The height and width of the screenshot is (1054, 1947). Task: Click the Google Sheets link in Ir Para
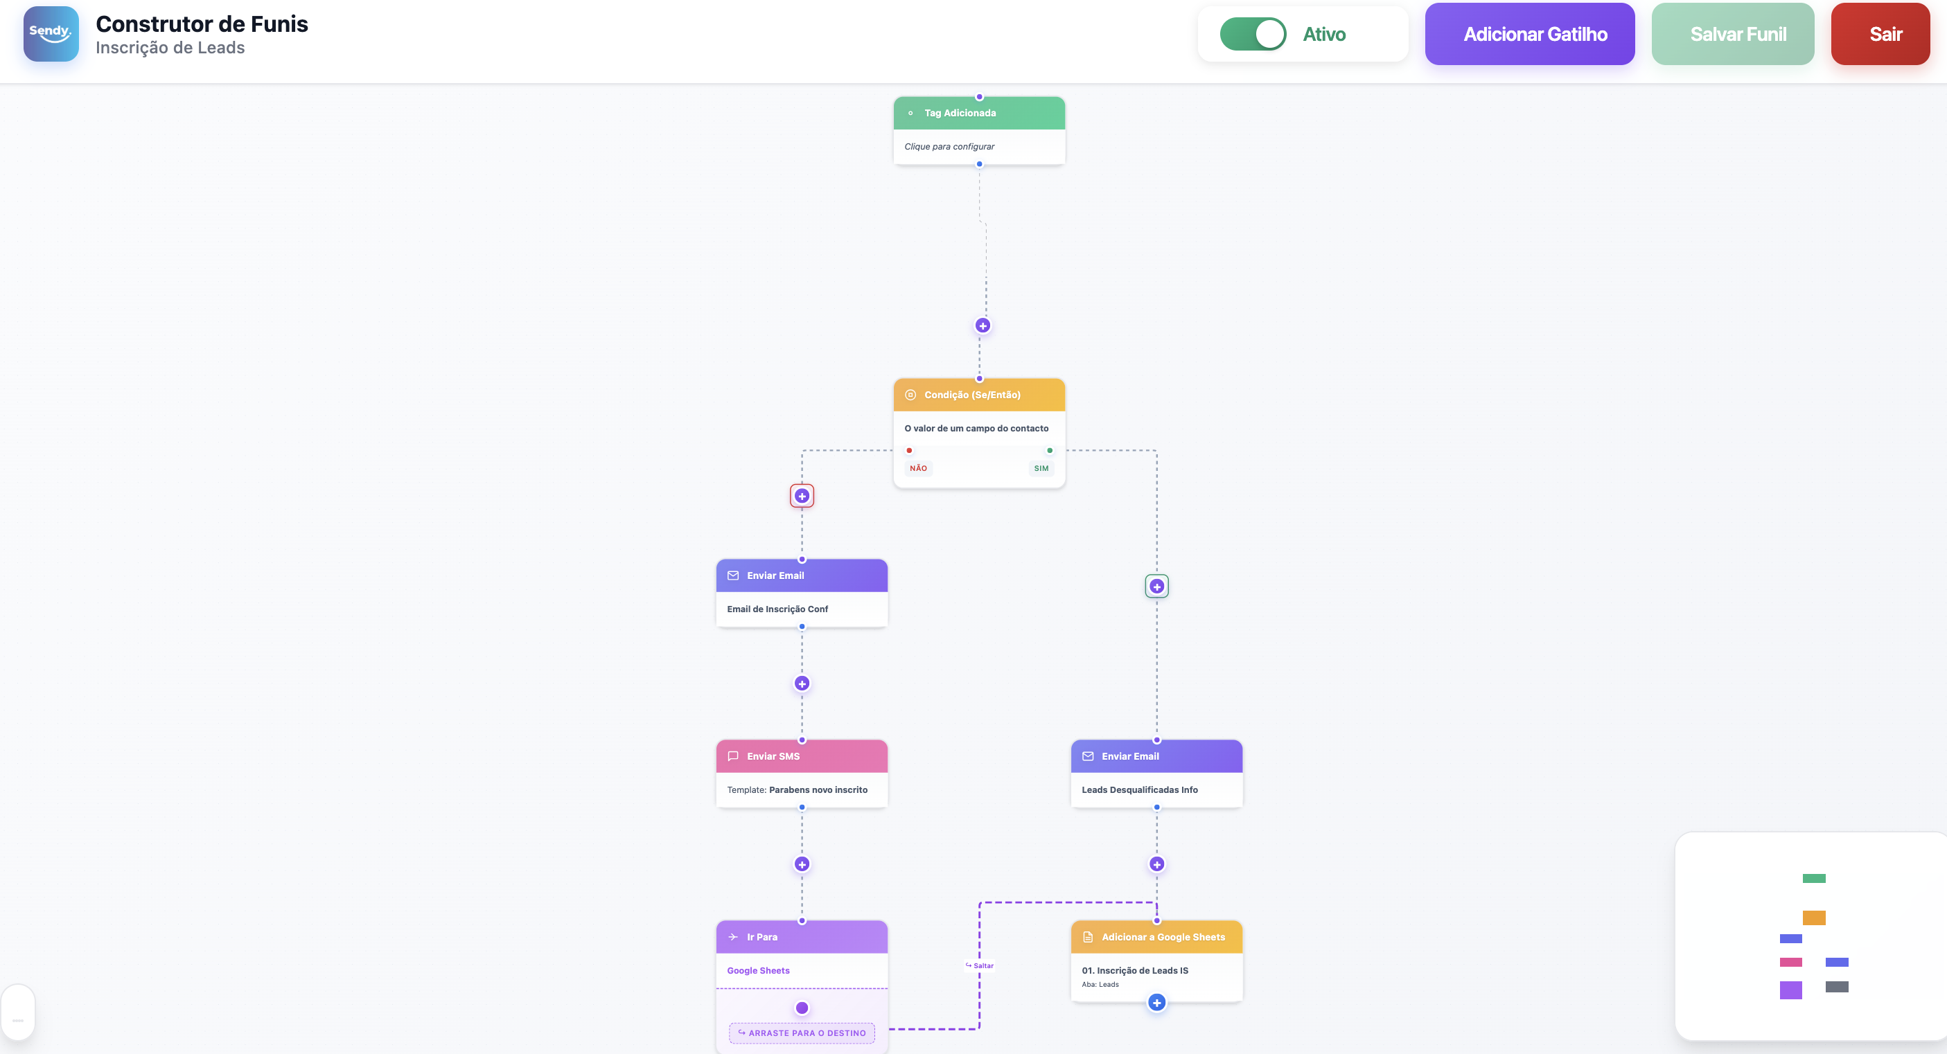(x=757, y=971)
